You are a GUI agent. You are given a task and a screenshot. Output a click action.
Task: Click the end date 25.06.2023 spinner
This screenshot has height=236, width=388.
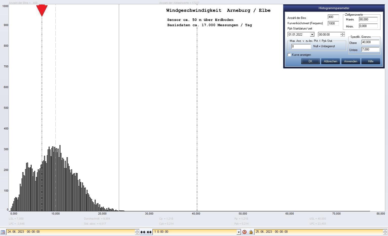pyautogui.click(x=385, y=232)
